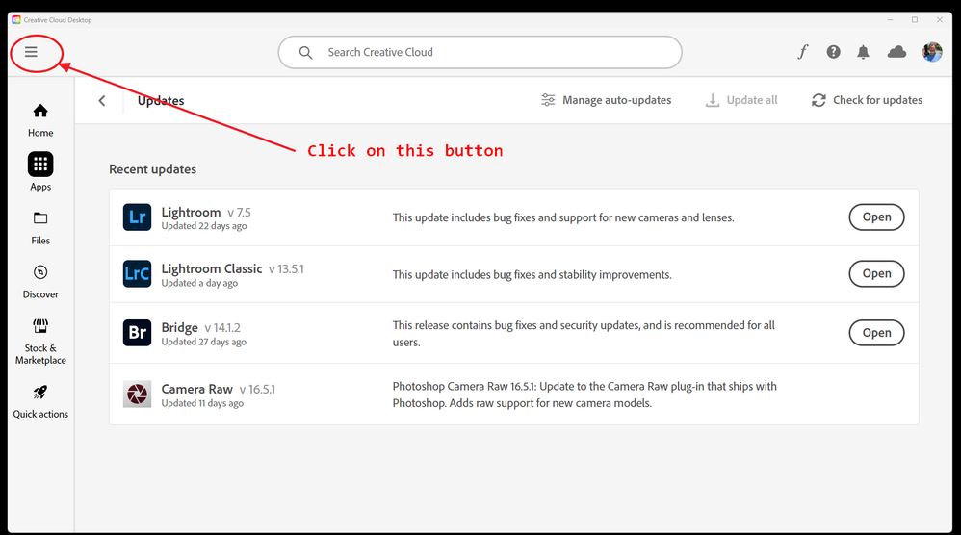Click the Camera Raw v 16.5.1 name

pyautogui.click(x=219, y=389)
